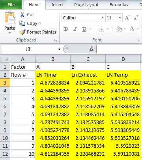Click the Paste clipboard icon
142x160 pixels.
click(x=9, y=18)
